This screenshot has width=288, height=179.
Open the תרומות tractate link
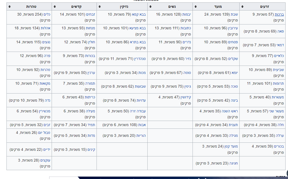coord(278,83)
